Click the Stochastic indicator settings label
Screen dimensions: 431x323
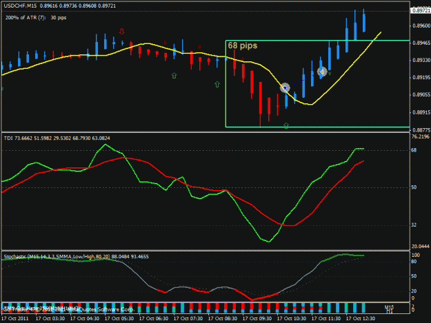tap(76, 257)
